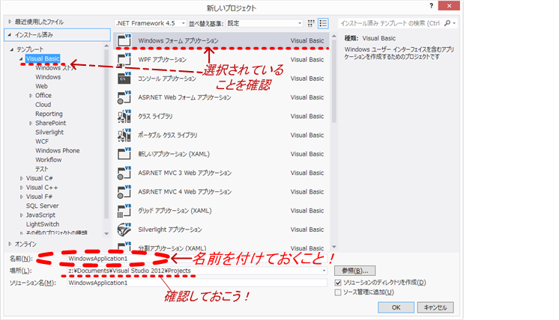Viewport: 559px width, 320px height.
Task: Choose the クラス ライブラリ template icon
Action: click(x=124, y=116)
